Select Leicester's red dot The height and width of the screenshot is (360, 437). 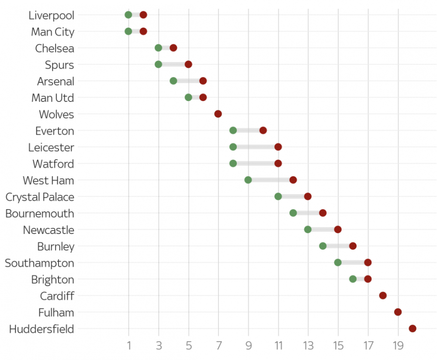click(x=278, y=147)
